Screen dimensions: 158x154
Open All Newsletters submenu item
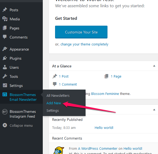58,95
